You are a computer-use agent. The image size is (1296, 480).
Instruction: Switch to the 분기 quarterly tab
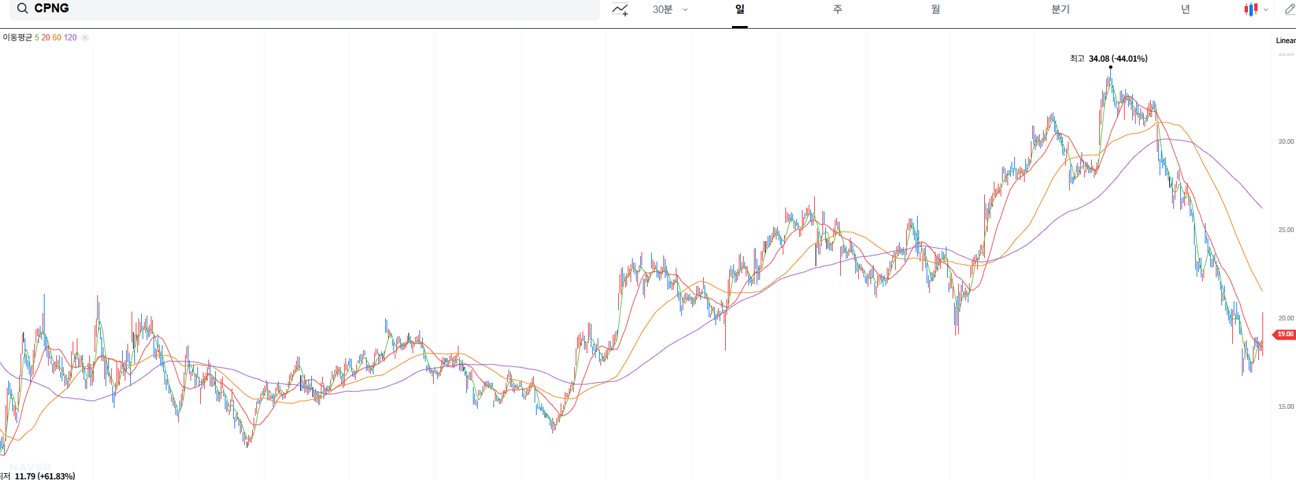(x=1060, y=10)
